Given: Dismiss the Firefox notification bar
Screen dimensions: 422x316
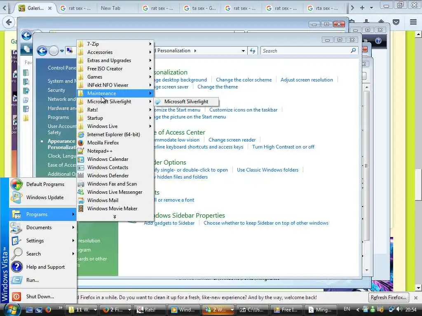Looking at the screenshot, I should point(415,298).
